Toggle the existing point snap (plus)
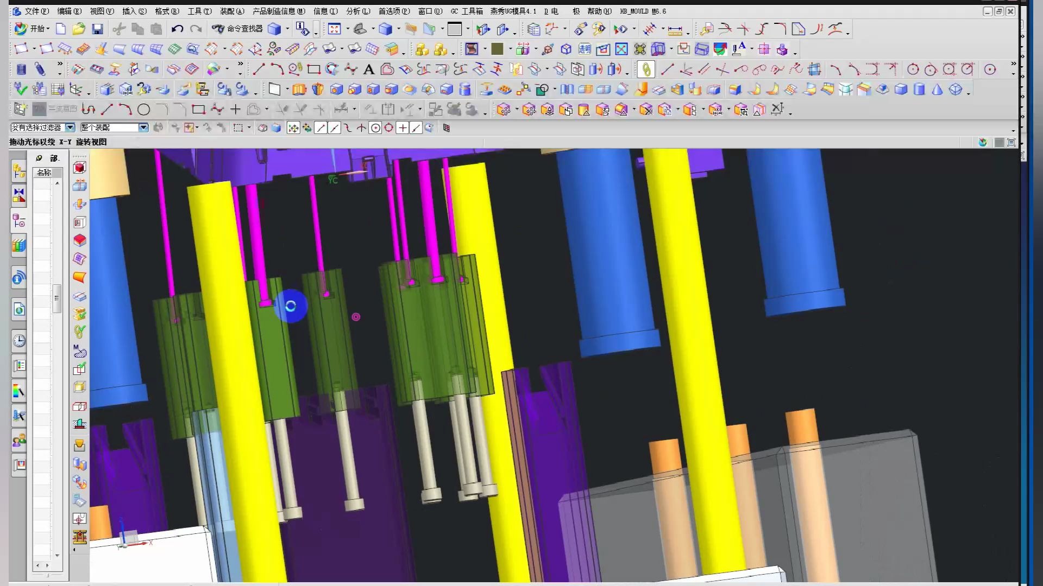Image resolution: width=1043 pixels, height=586 pixels. pyautogui.click(x=402, y=128)
